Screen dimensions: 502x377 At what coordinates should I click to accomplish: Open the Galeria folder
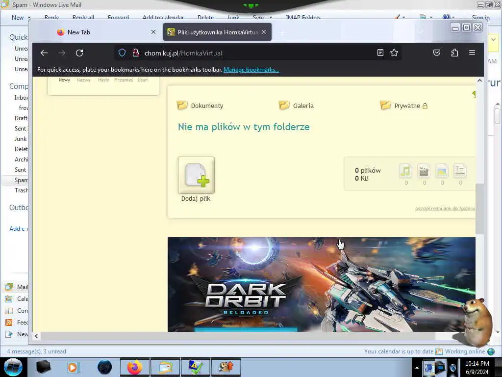pos(296,106)
